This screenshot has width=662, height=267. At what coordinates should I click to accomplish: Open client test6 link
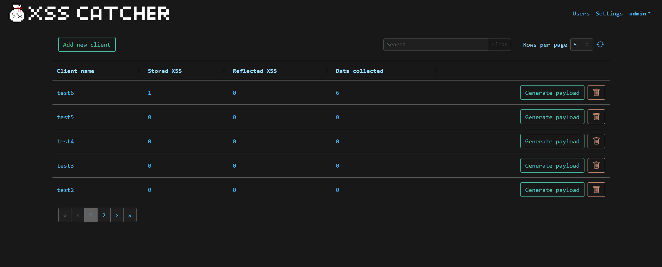click(65, 93)
